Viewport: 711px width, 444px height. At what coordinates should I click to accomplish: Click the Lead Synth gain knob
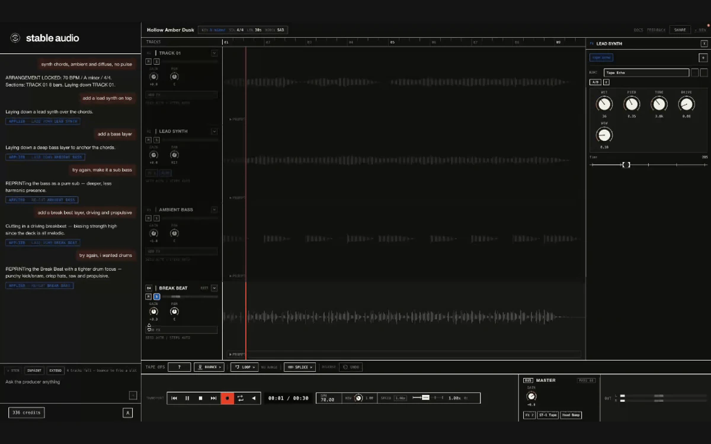[153, 155]
